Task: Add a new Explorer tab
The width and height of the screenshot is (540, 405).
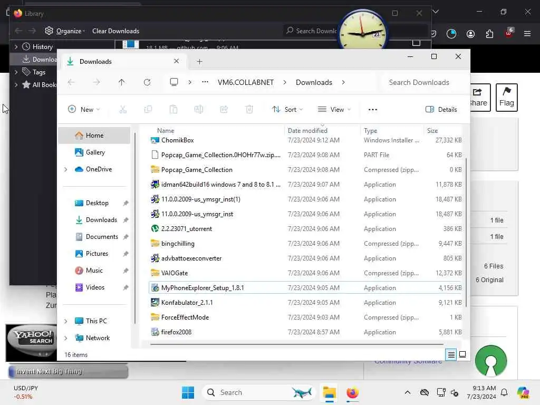Action: pyautogui.click(x=199, y=62)
